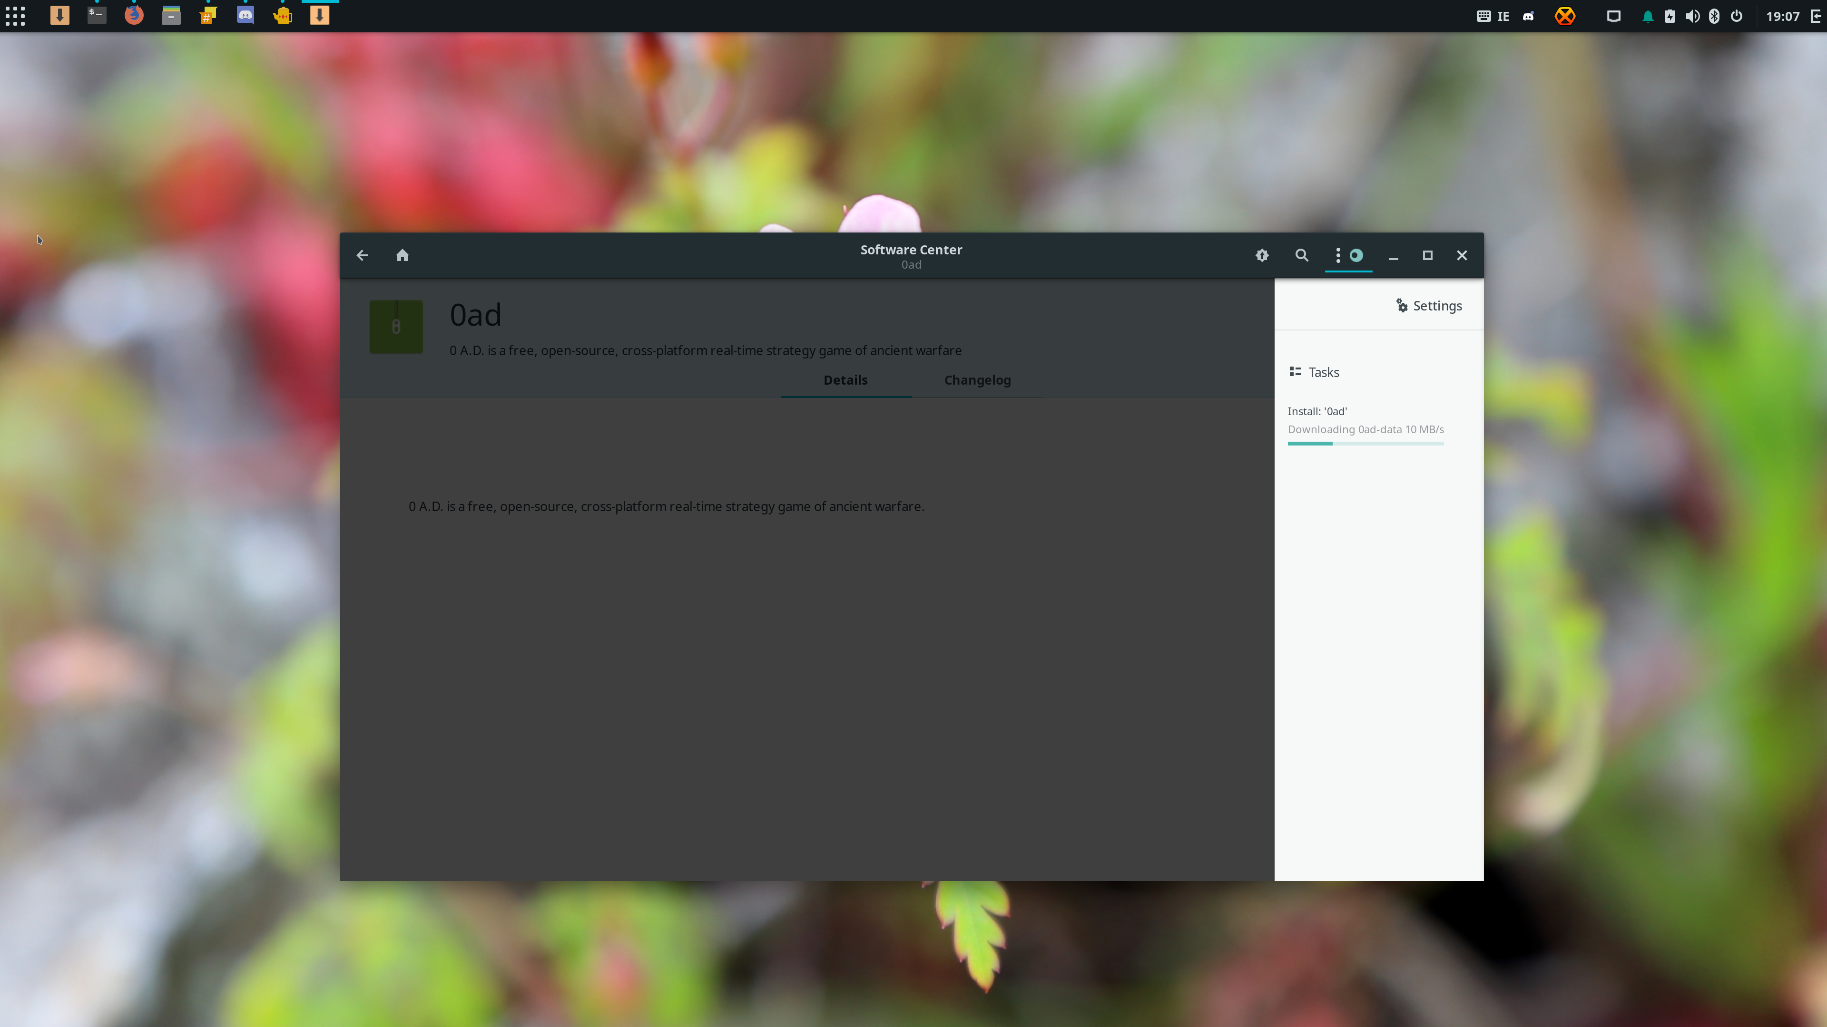Click the IE keyboard layout indicator

(1503, 16)
